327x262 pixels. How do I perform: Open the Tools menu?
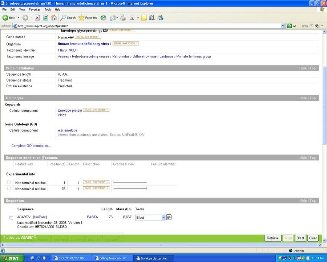pyautogui.click(x=48, y=9)
